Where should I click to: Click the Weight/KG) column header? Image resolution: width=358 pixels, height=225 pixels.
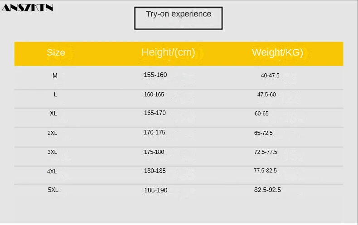click(277, 53)
